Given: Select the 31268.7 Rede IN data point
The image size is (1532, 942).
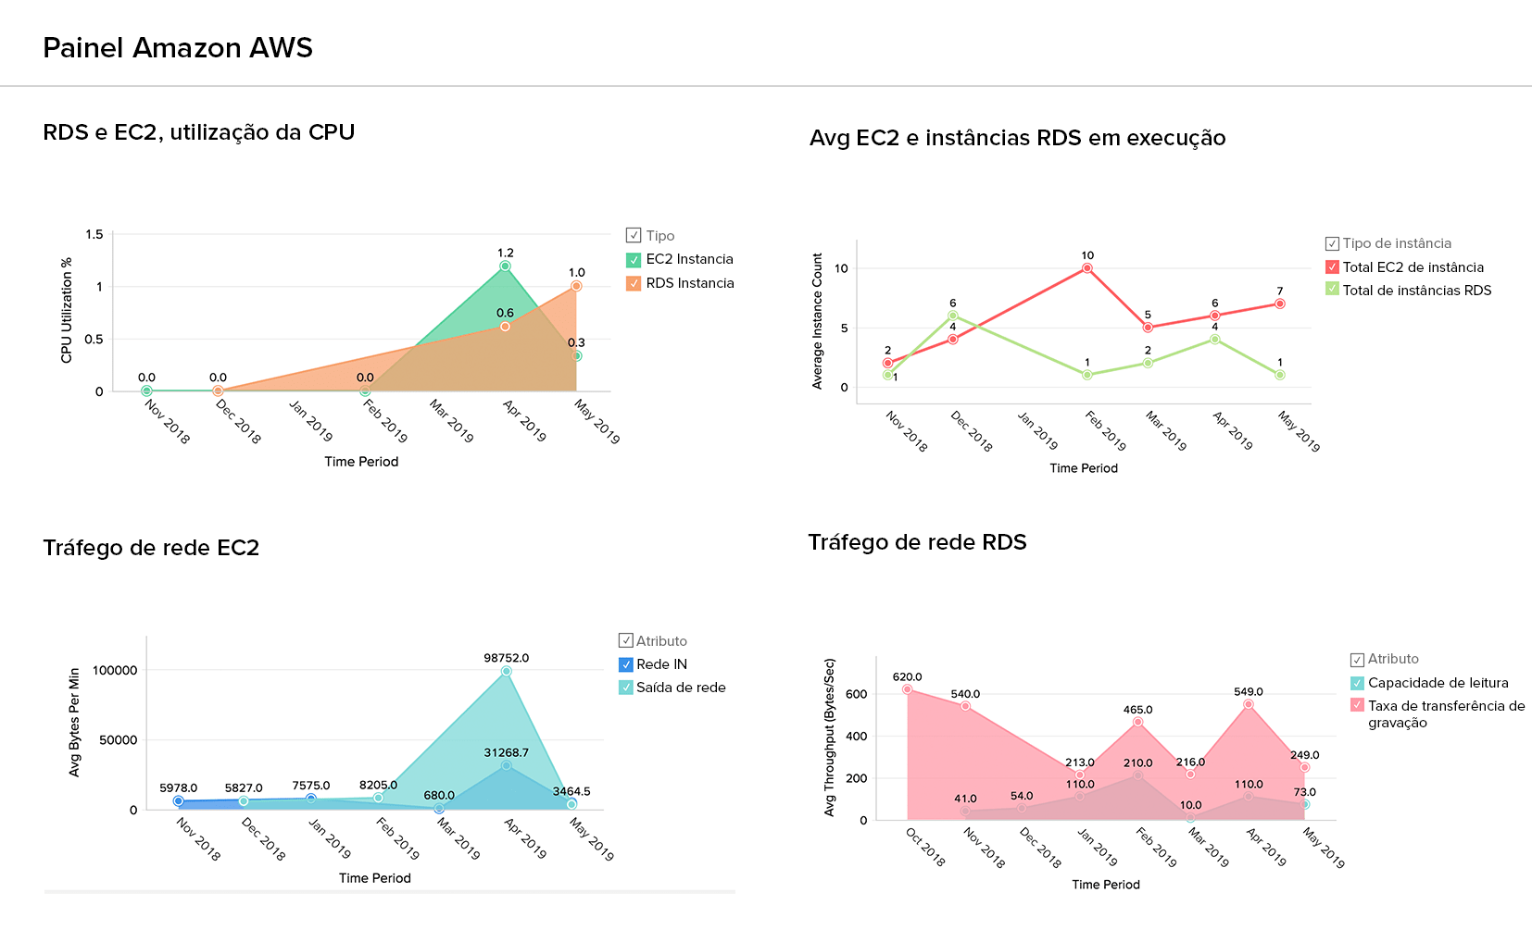Looking at the screenshot, I should point(506,765).
